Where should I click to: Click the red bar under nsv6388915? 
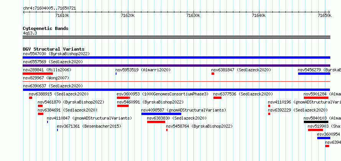(30, 98)
